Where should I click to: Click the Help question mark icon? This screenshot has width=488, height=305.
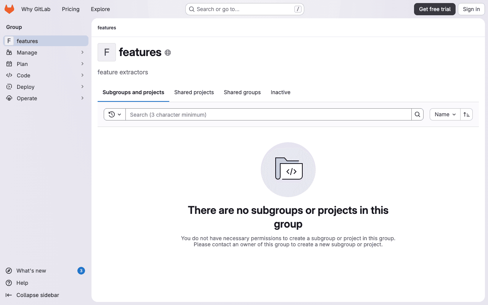tap(8, 283)
